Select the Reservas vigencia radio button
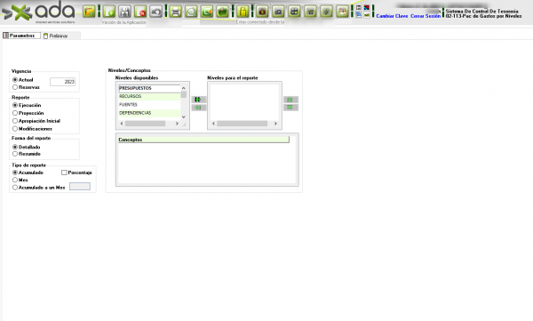The image size is (533, 321). click(15, 87)
